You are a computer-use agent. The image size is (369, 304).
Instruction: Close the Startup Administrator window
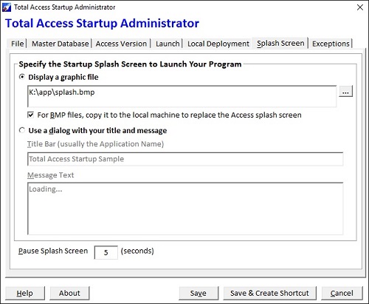[x=360, y=7]
